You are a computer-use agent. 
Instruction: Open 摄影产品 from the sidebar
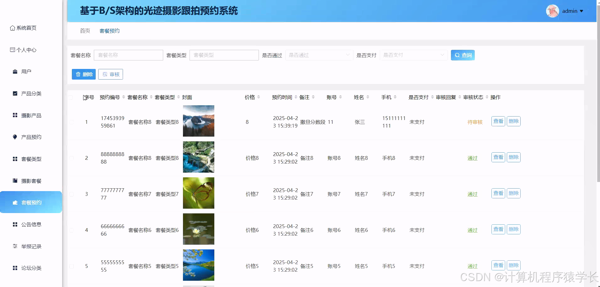point(15,115)
